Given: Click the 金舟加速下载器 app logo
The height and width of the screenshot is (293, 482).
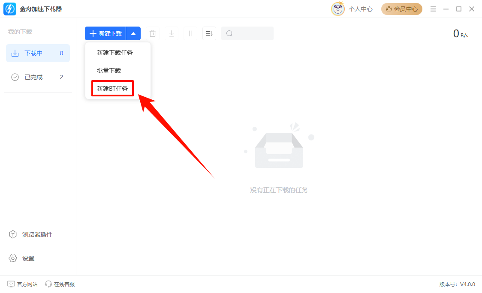Looking at the screenshot, I should (x=10, y=9).
